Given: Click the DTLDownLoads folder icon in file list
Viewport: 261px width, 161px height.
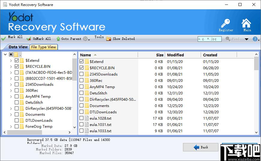Looking at the screenshot, I should click(x=87, y=112).
